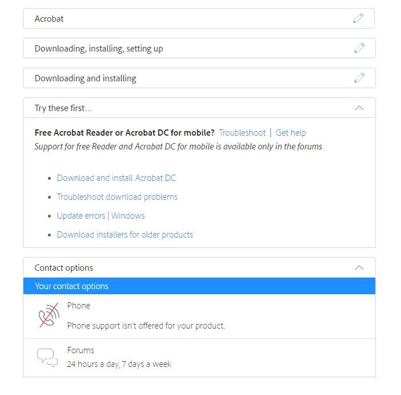The height and width of the screenshot is (395, 401).
Task: Select the Acrobat field box
Action: coord(199,18)
